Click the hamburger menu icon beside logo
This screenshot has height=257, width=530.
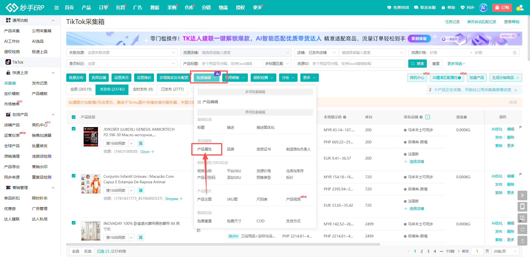57,8
